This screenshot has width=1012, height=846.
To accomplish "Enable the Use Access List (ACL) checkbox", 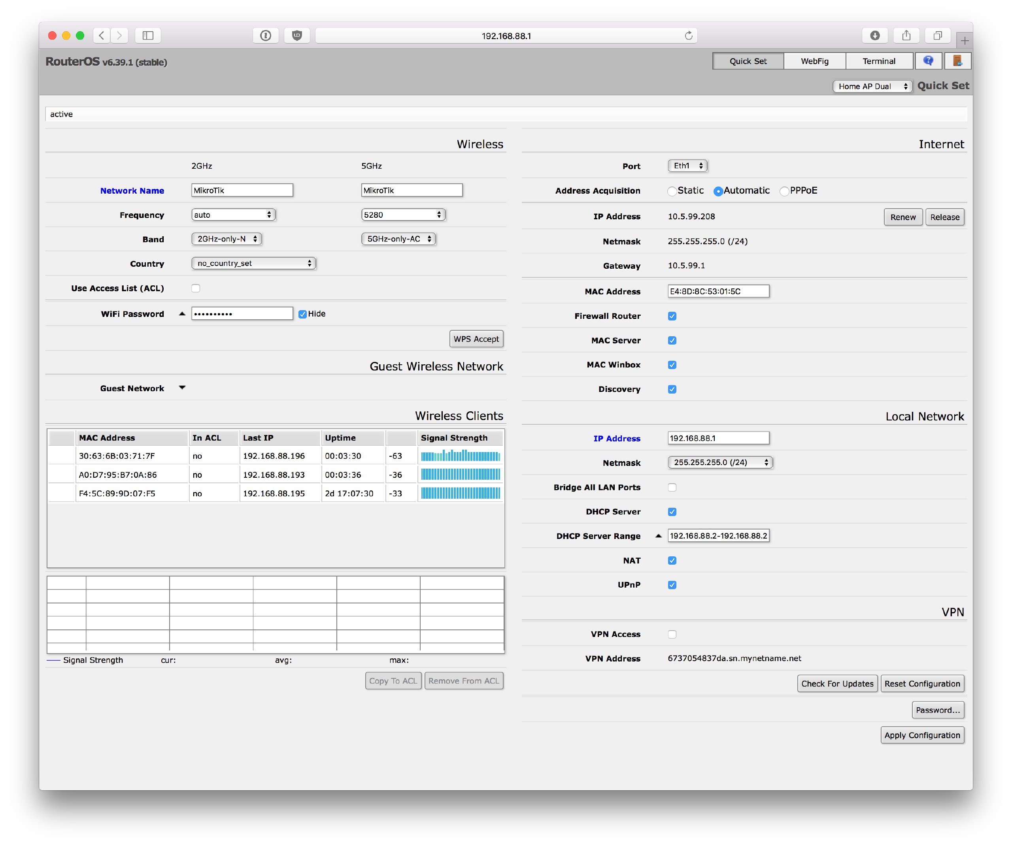I will point(196,288).
